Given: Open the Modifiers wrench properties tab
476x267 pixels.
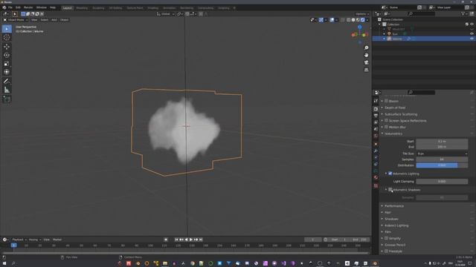Looking at the screenshot, I should (376, 151).
